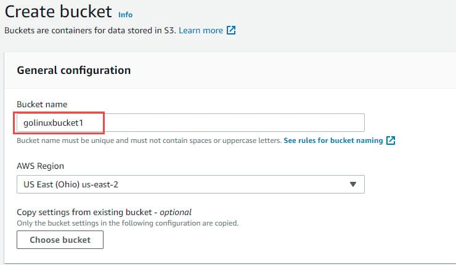This screenshot has width=456, height=265.
Task: Click external link icon after bucket naming rules
Action: point(390,141)
